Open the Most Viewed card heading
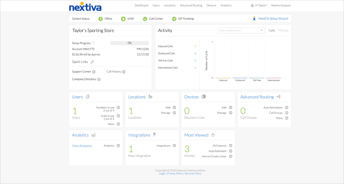This screenshot has width=344, height=184. pos(196,135)
